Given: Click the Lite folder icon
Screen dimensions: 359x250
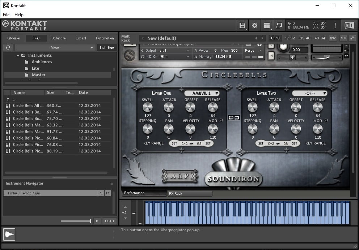Looking at the screenshot, I should pyautogui.click(x=26, y=68).
